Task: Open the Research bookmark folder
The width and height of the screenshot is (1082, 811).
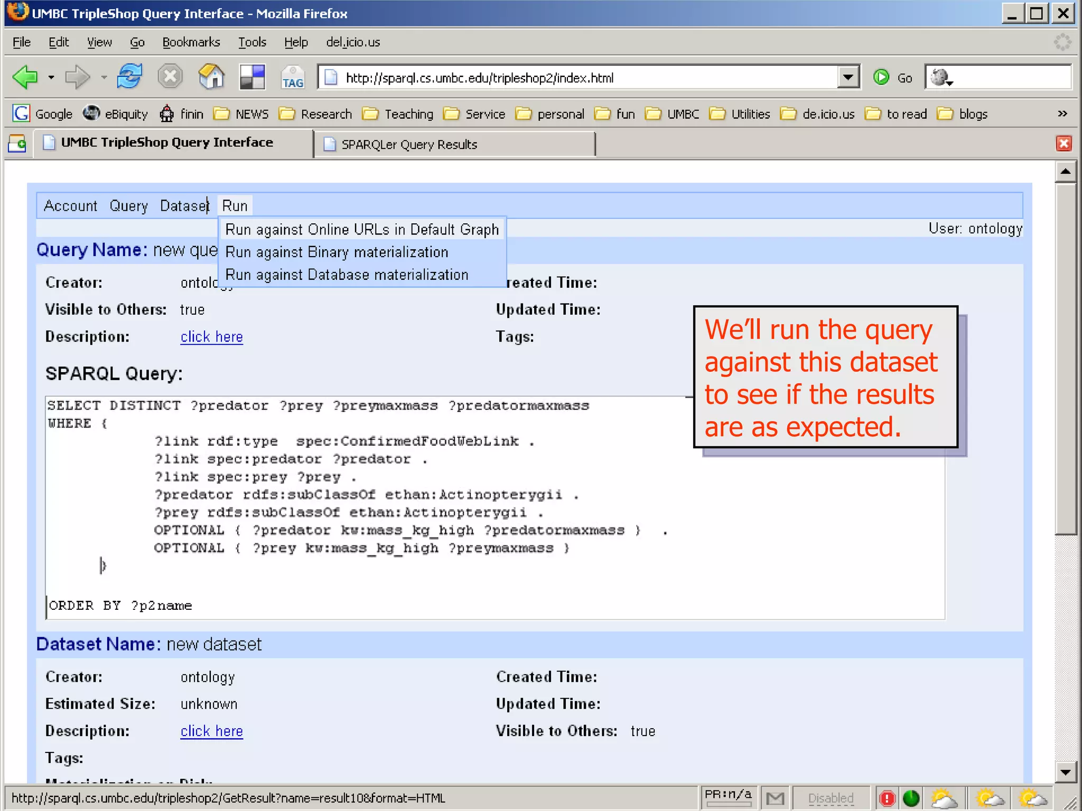Action: (x=315, y=114)
